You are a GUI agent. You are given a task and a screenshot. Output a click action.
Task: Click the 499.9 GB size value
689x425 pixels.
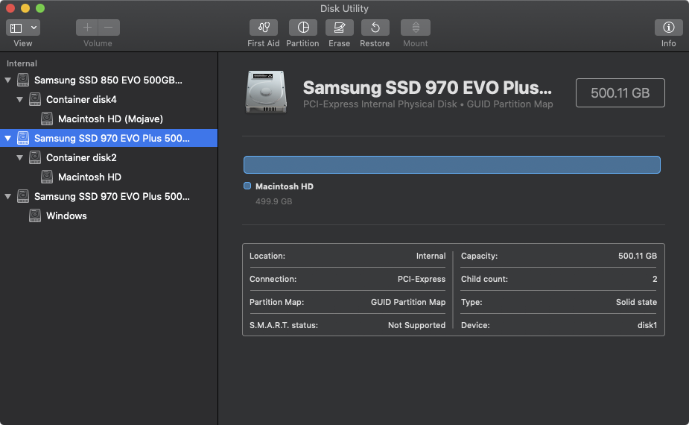pyautogui.click(x=274, y=201)
